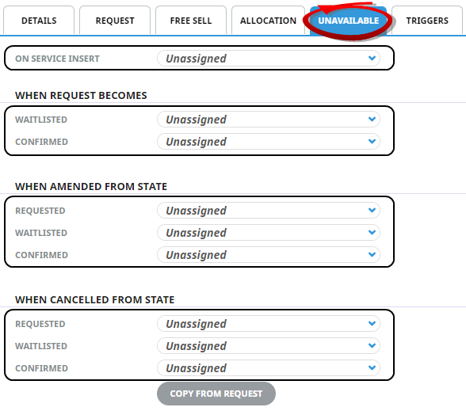Image resolution: width=466 pixels, height=411 pixels.
Task: Click chevron for Cancelled From Confirmed
Action: coord(372,367)
